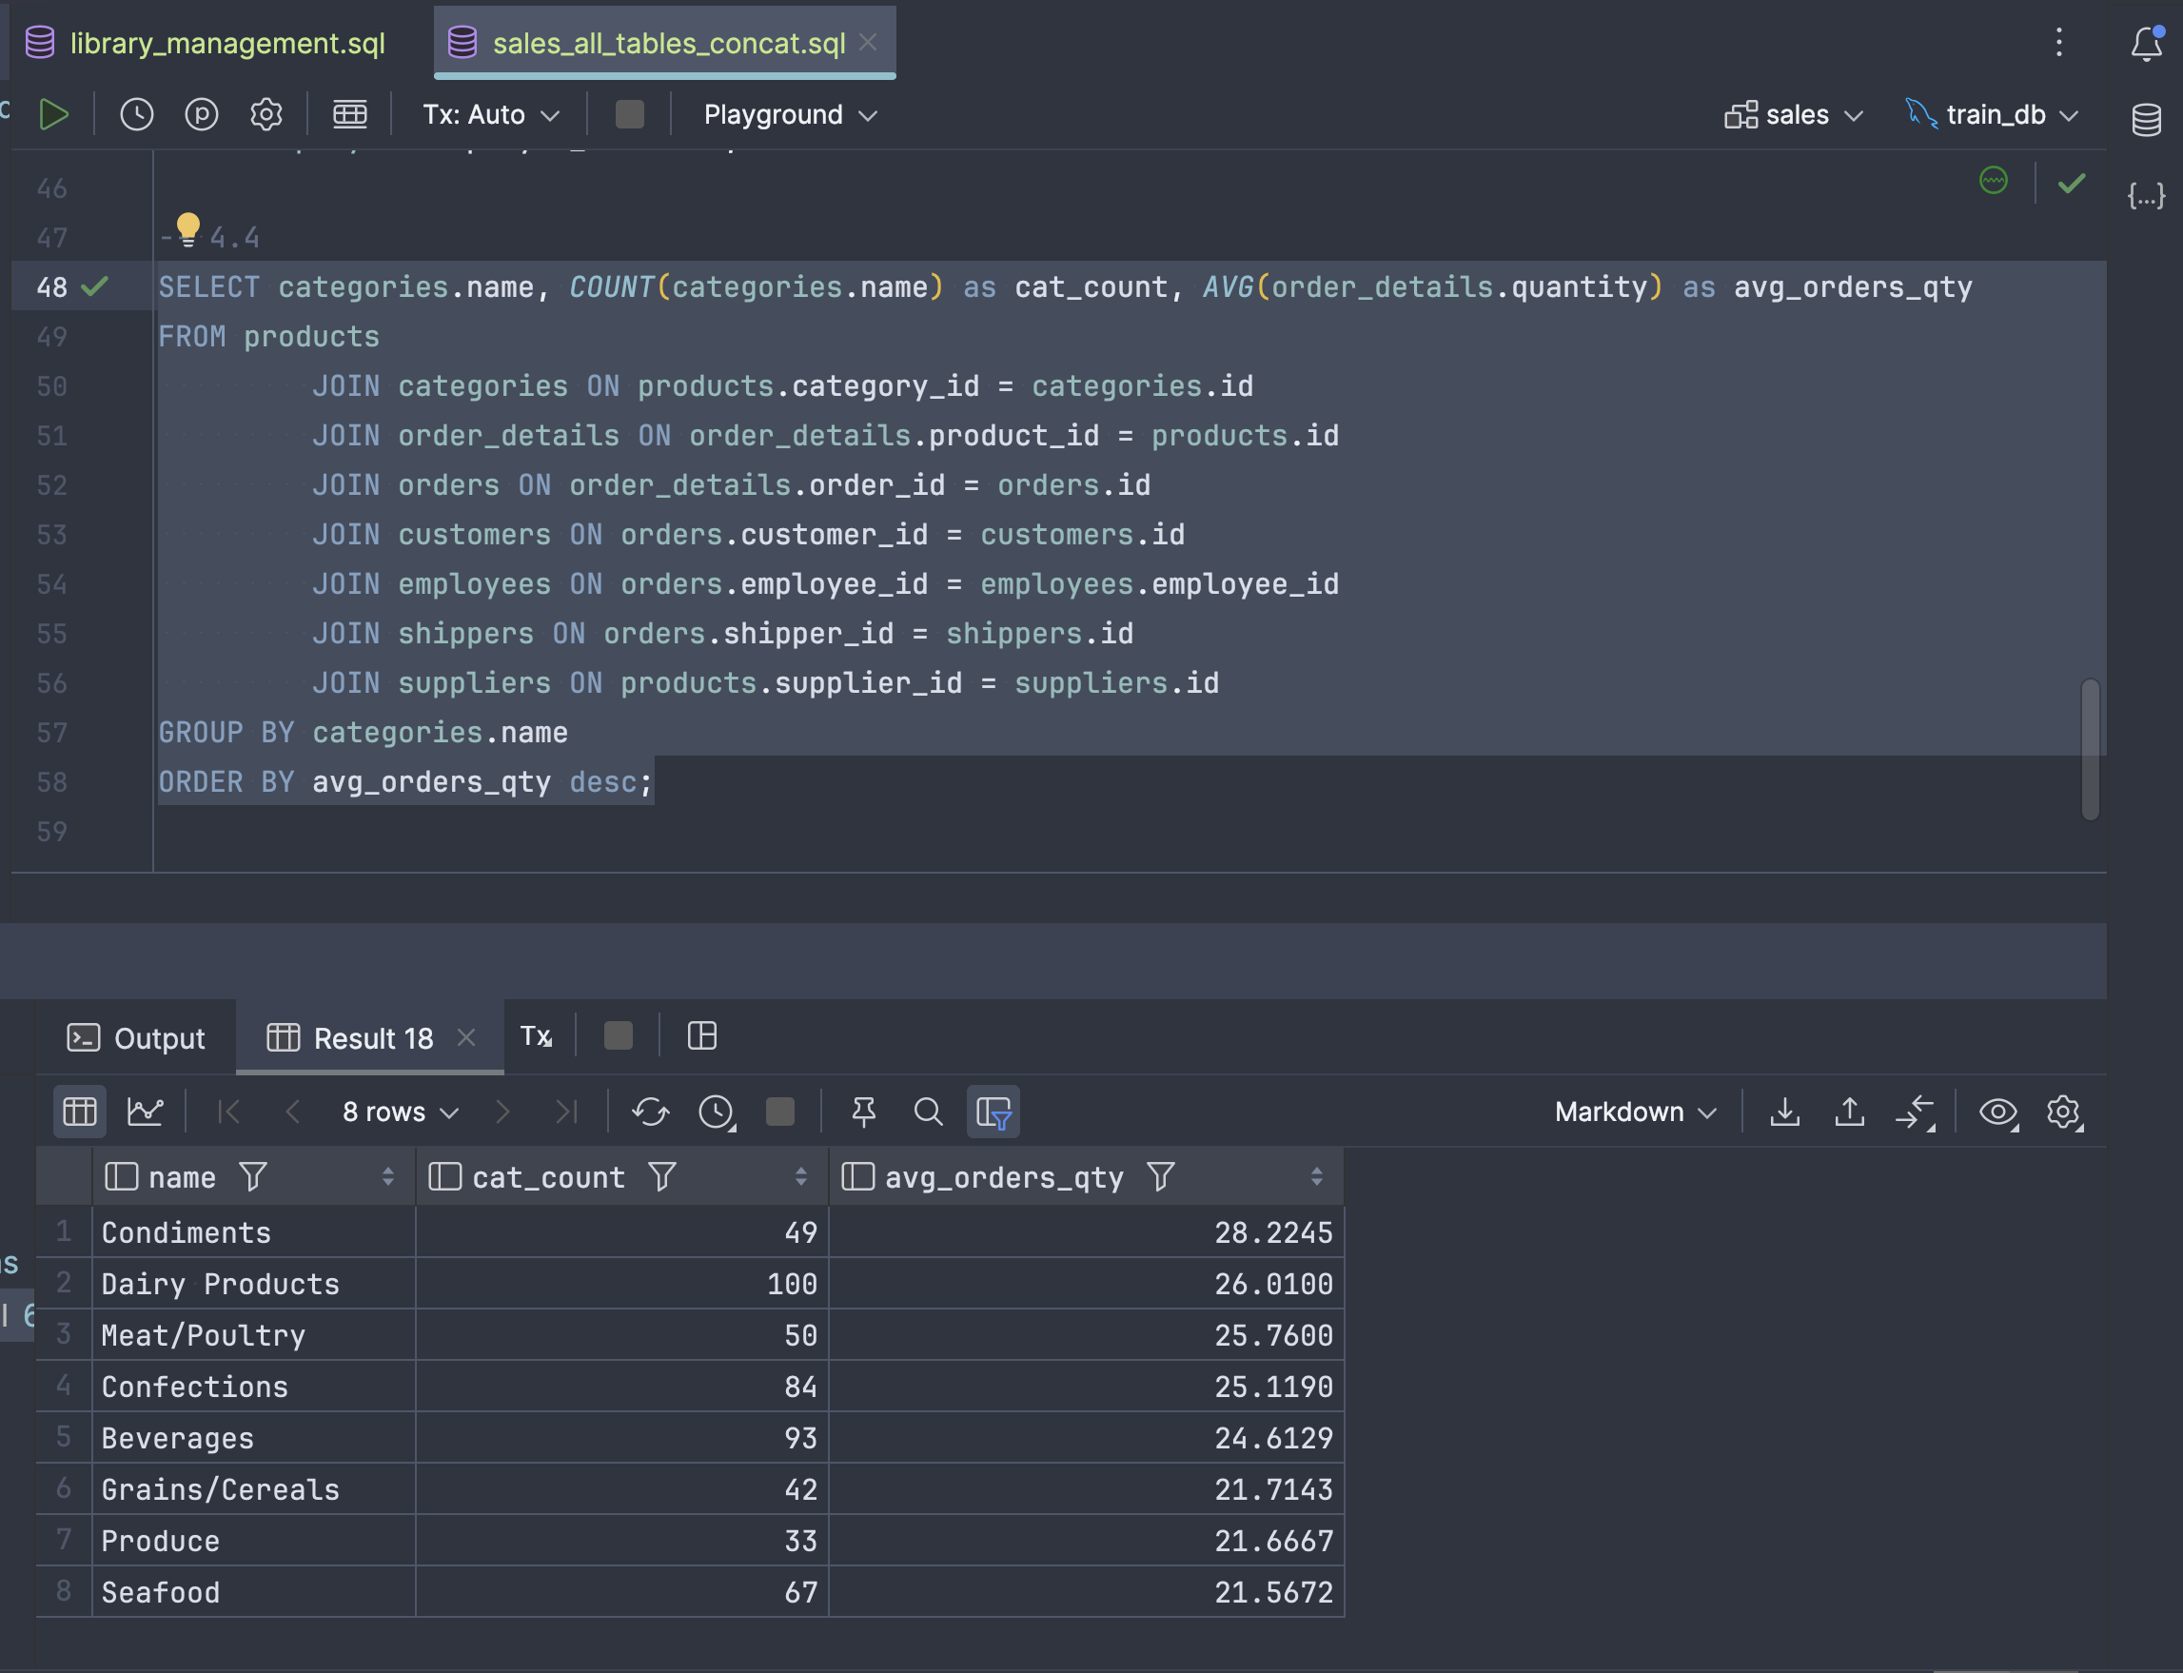2183x1673 pixels.
Task: Show the chart view of the results
Action: coord(146,1112)
